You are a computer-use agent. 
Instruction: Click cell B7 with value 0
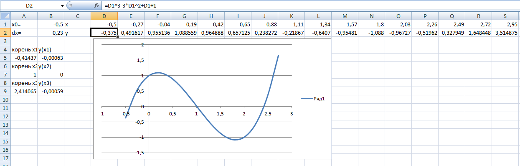(x=51, y=74)
